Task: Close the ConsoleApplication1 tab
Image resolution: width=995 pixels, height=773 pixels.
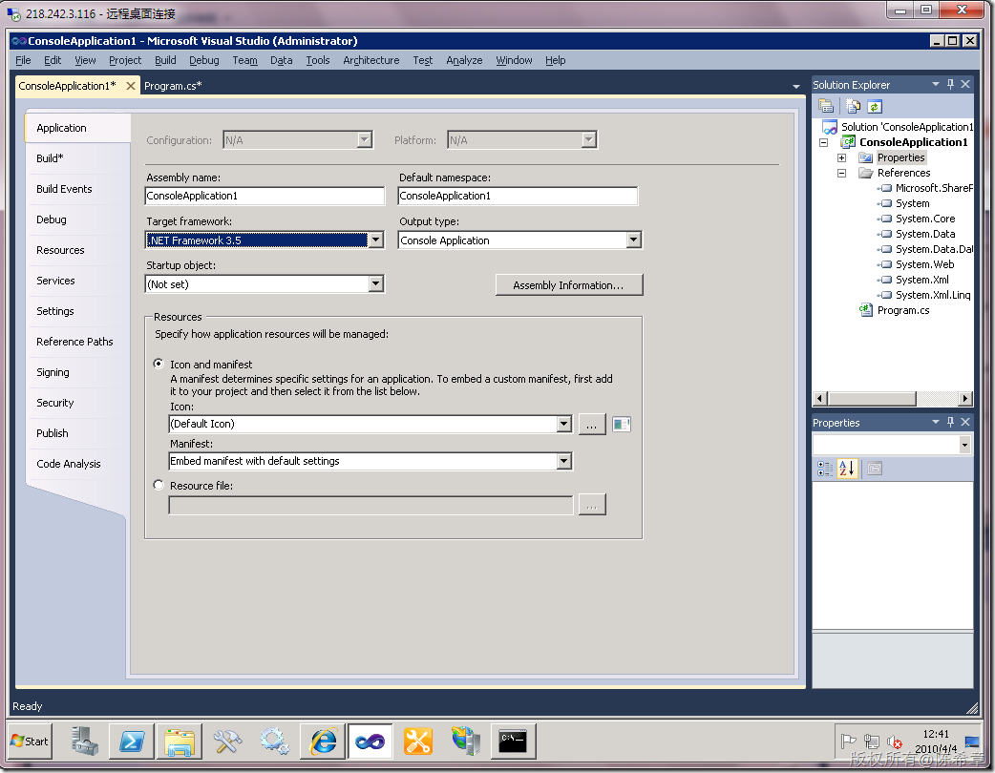Action: point(130,86)
